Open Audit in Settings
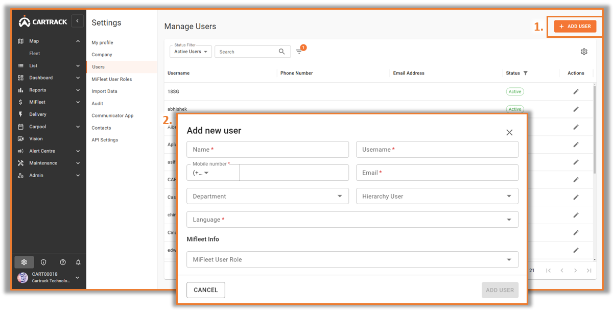The image size is (614, 314). (x=97, y=104)
